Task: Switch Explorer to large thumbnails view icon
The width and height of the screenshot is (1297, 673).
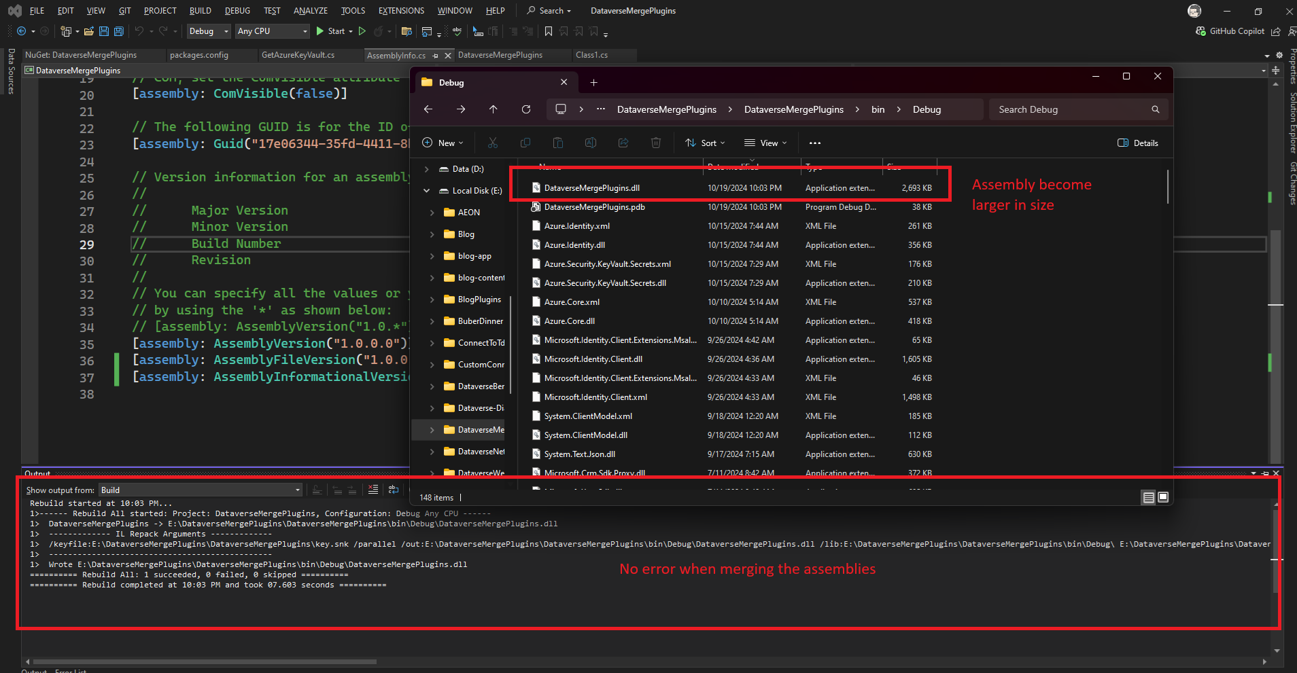Action: point(1164,498)
